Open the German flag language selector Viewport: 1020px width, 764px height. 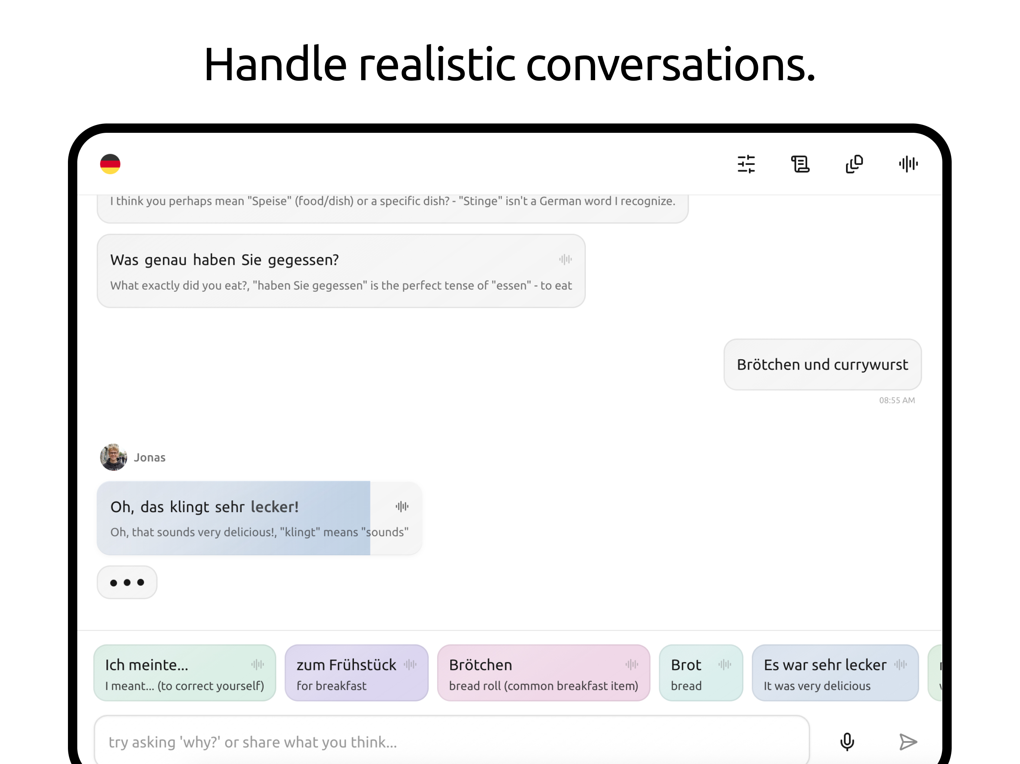coord(110,164)
